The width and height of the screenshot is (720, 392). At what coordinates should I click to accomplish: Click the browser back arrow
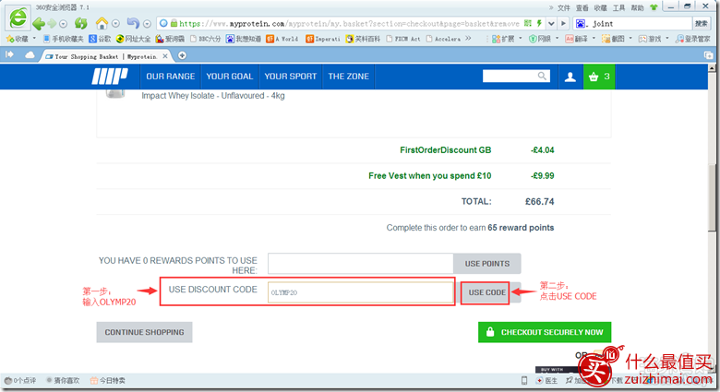39,23
